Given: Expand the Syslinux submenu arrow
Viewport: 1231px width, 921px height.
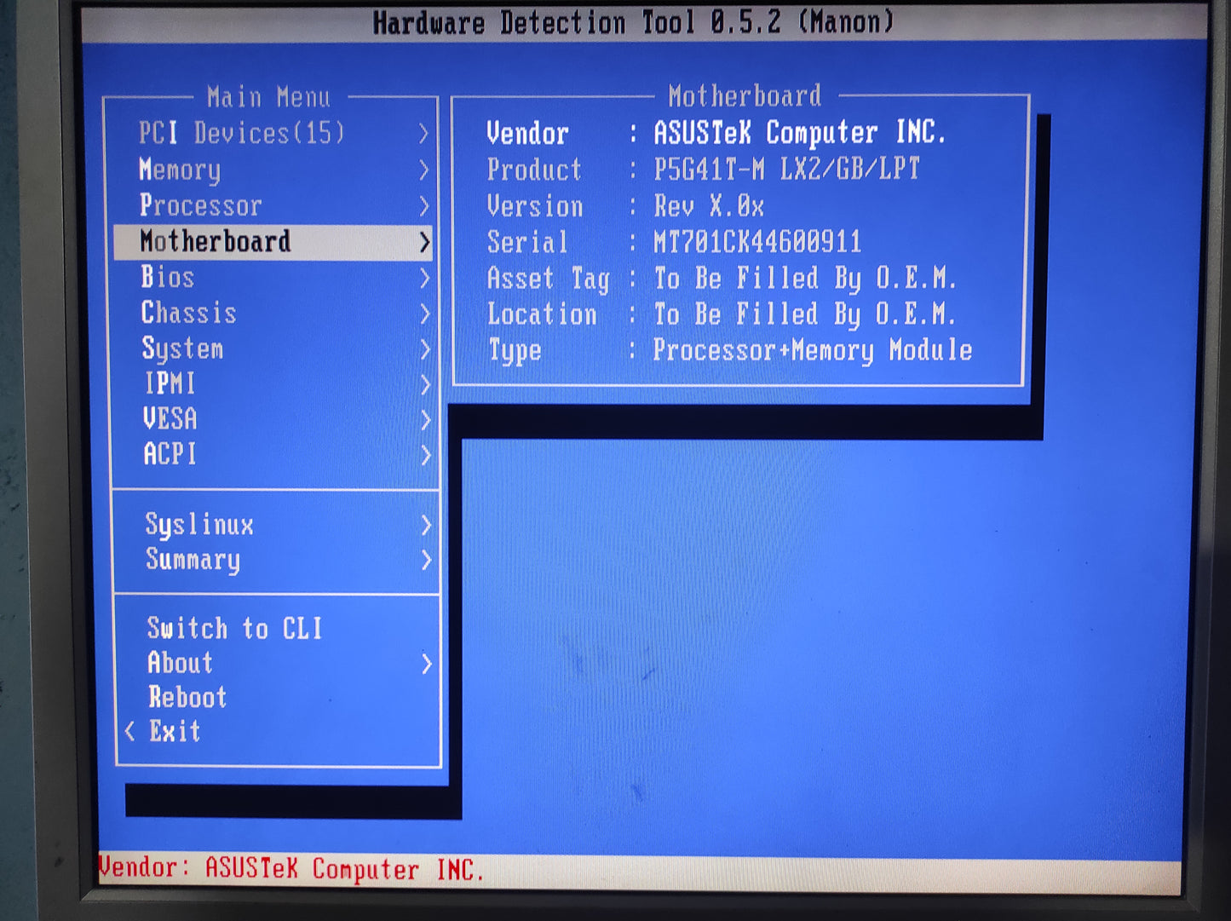Looking at the screenshot, I should [426, 526].
